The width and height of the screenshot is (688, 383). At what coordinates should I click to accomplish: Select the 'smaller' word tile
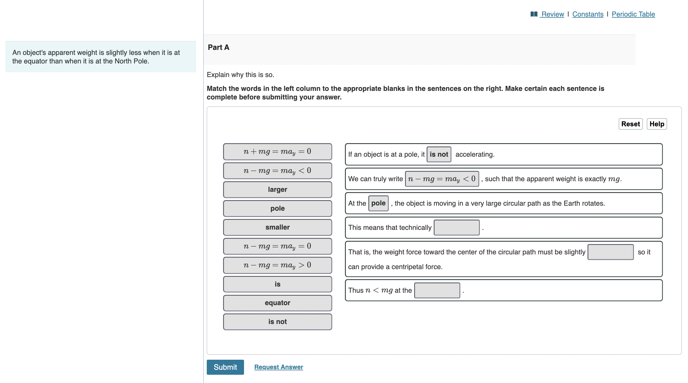277,227
